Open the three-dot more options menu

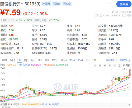pos(110,4)
